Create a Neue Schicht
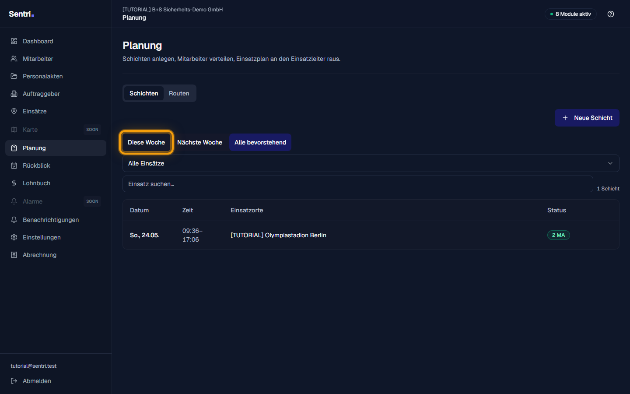Screen dimensions: 630x394 (x=587, y=118)
